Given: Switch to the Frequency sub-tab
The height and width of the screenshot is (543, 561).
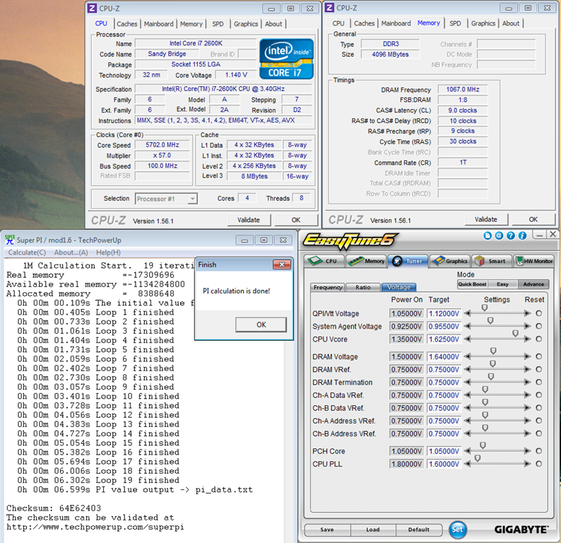Looking at the screenshot, I should tap(327, 287).
